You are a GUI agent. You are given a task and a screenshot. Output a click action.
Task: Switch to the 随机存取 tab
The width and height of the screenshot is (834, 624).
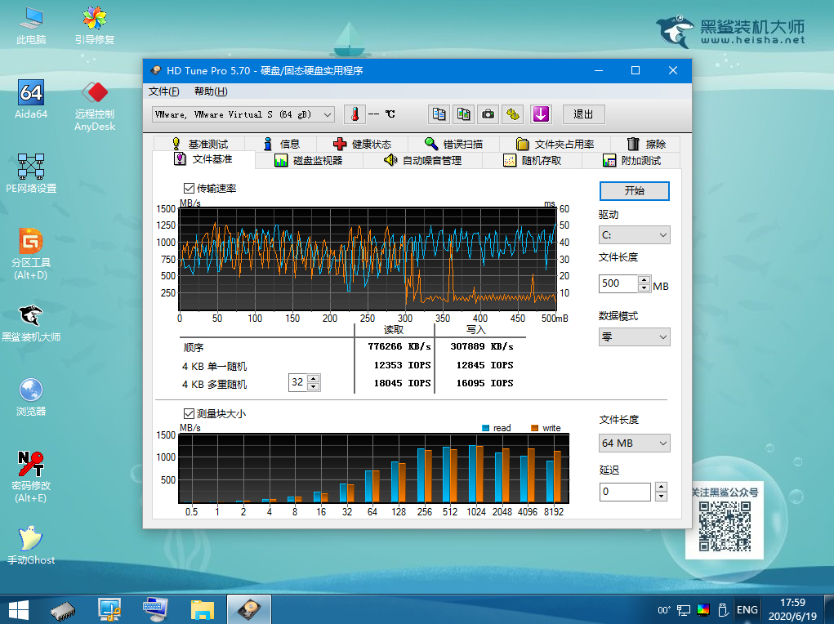tap(533, 161)
